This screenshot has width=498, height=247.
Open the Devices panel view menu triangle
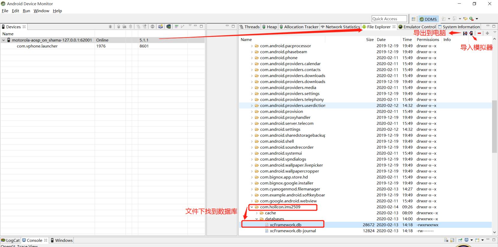(190, 25)
